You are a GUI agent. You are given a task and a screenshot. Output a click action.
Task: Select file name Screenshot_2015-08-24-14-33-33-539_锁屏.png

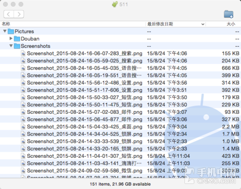pyautogui.click(x=84, y=142)
